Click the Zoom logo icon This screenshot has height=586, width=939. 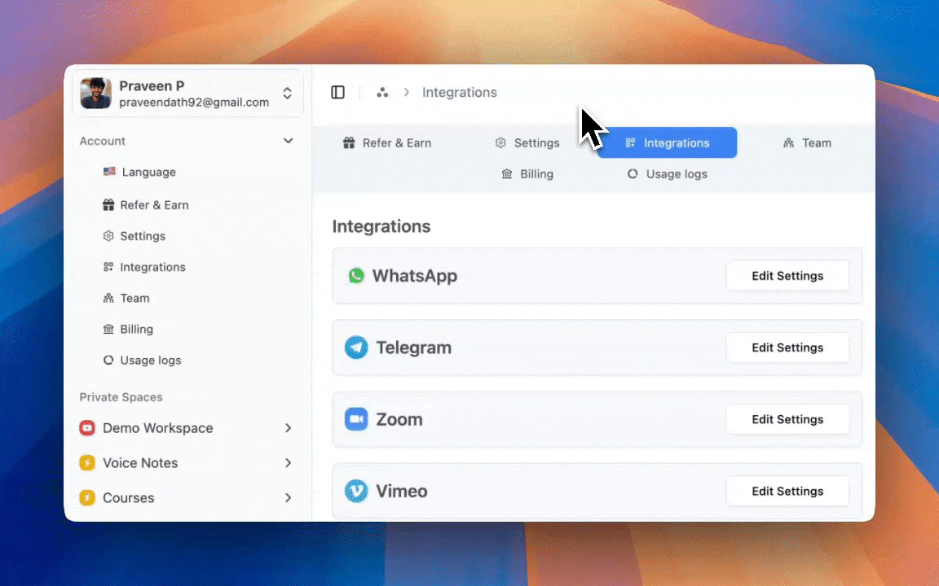[356, 419]
